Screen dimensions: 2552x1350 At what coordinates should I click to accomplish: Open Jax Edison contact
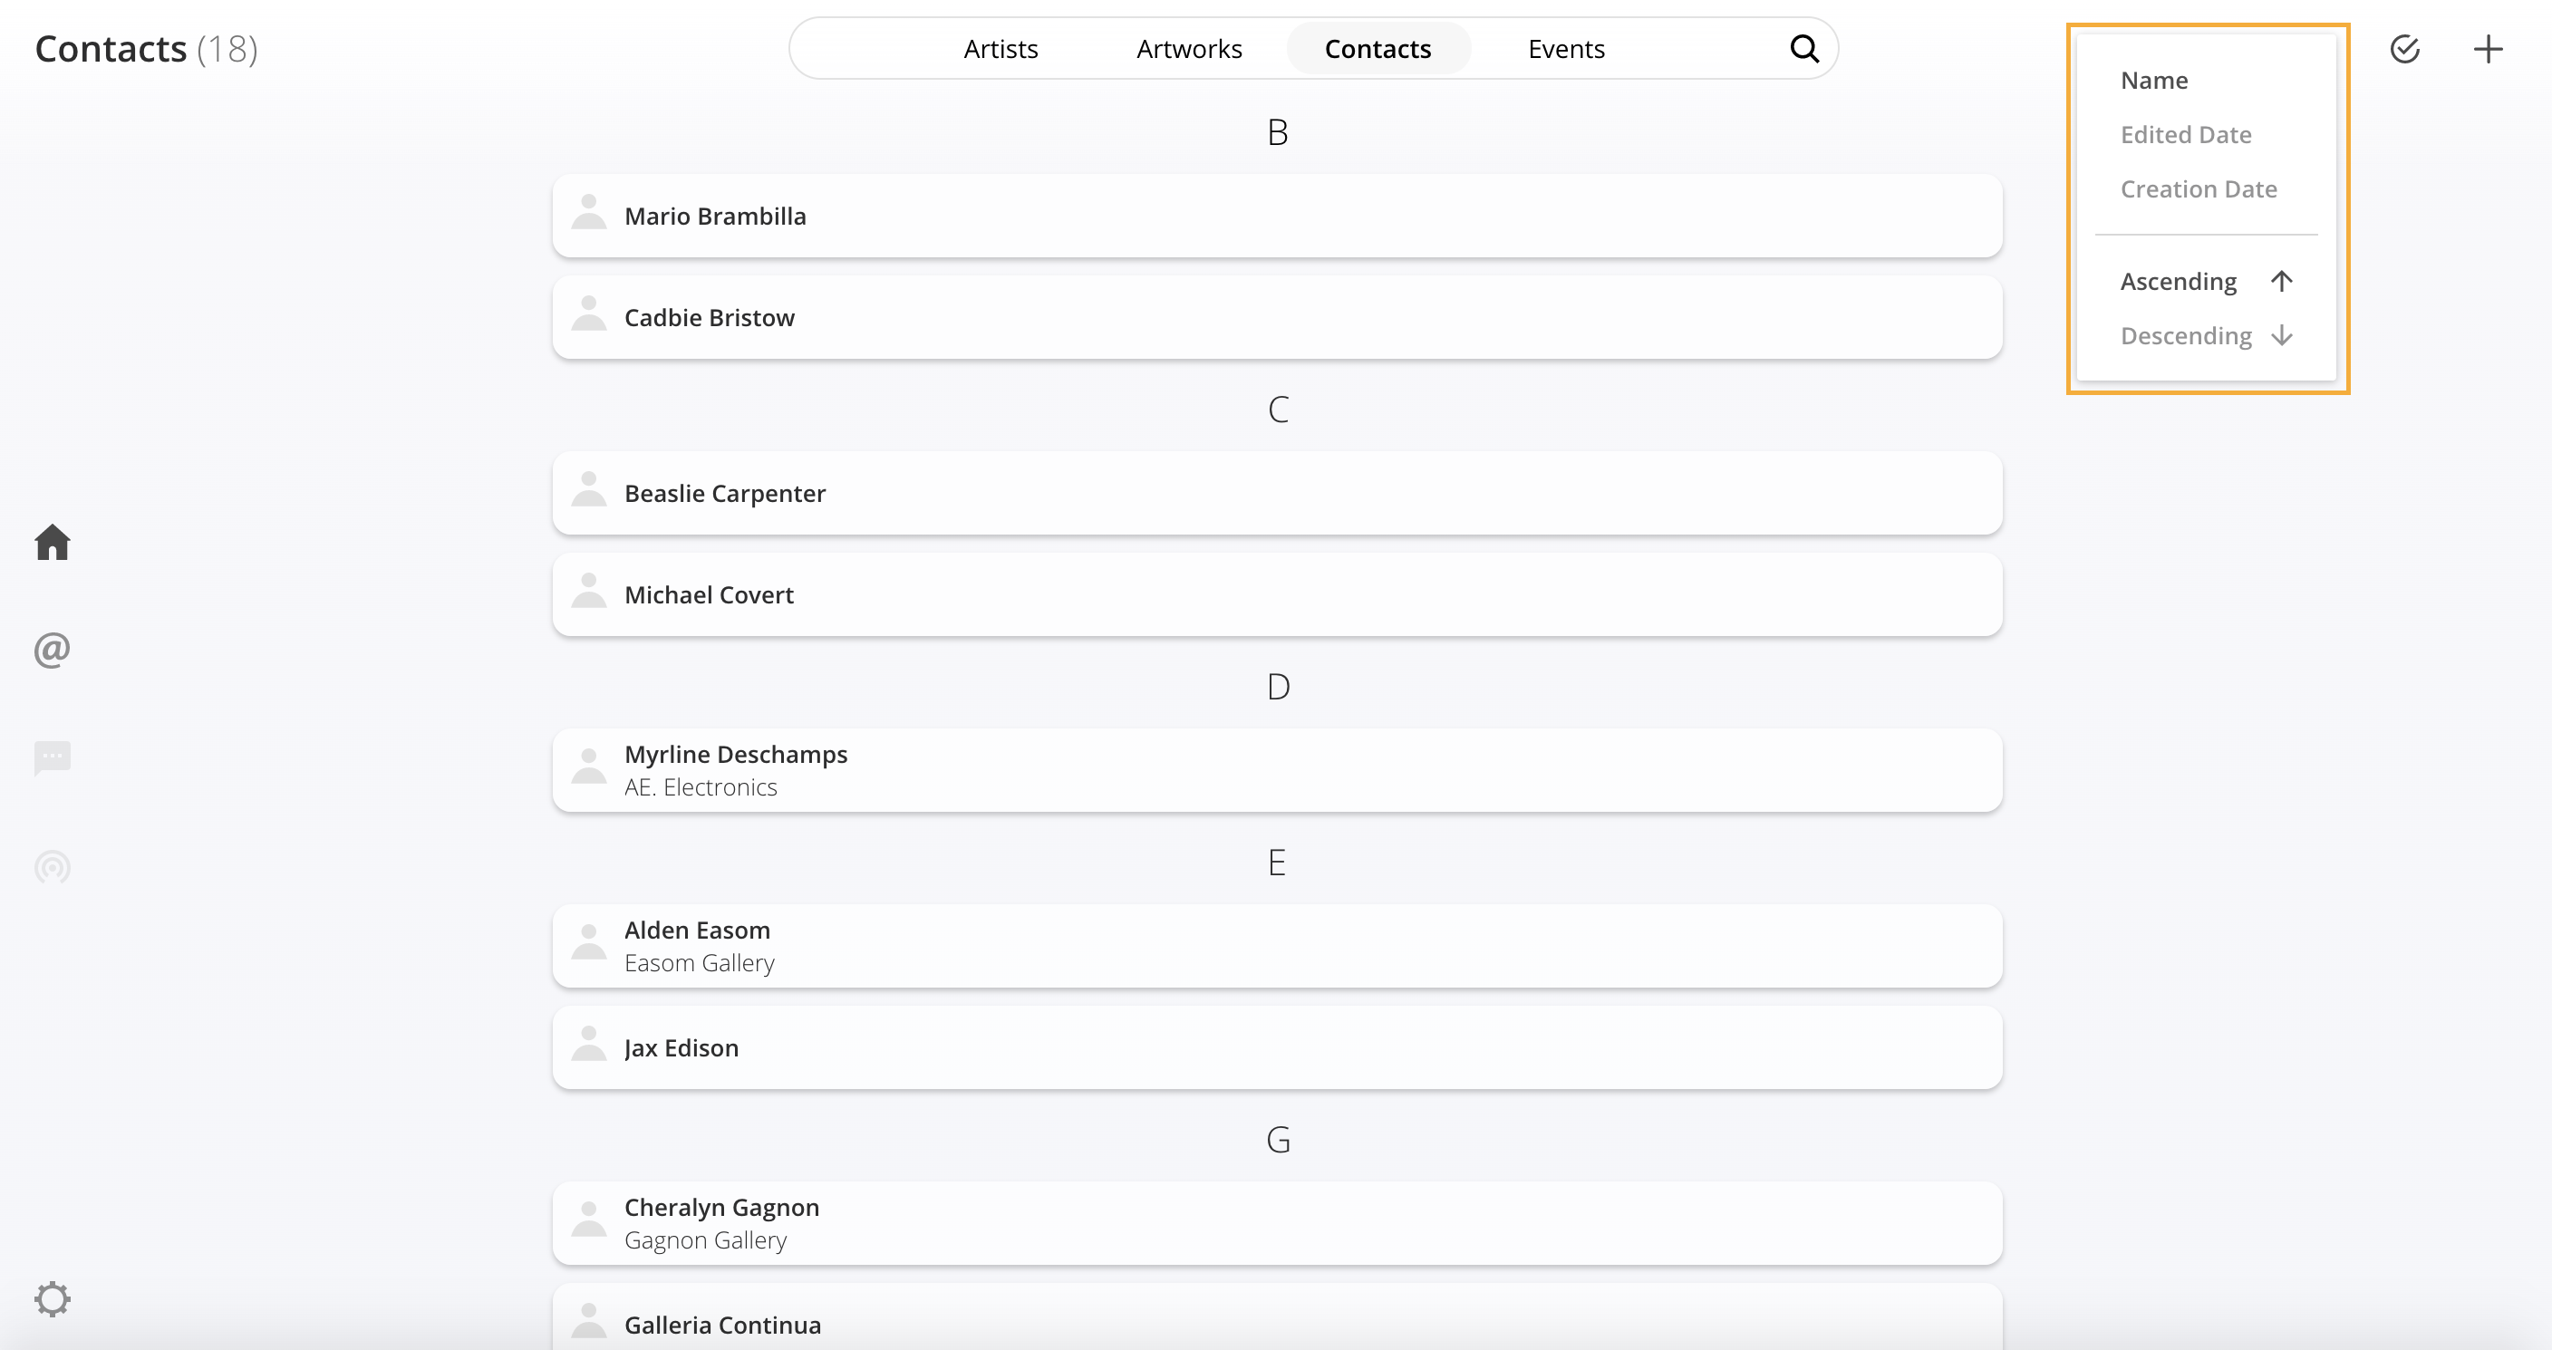click(x=1277, y=1048)
